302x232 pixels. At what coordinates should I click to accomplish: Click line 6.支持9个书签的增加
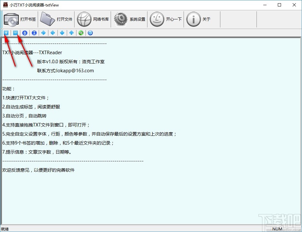tap(58, 143)
